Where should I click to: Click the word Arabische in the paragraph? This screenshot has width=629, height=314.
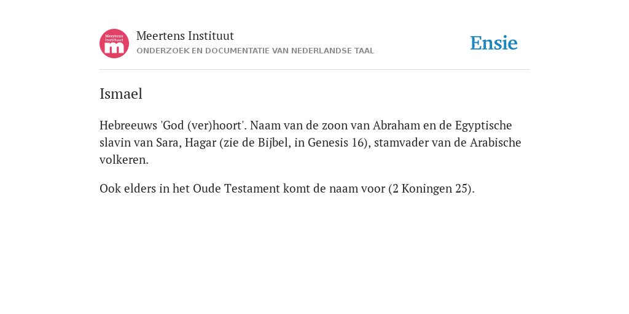click(496, 142)
